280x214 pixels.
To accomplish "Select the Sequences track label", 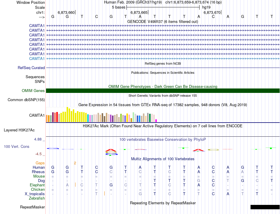I will 35,77.
